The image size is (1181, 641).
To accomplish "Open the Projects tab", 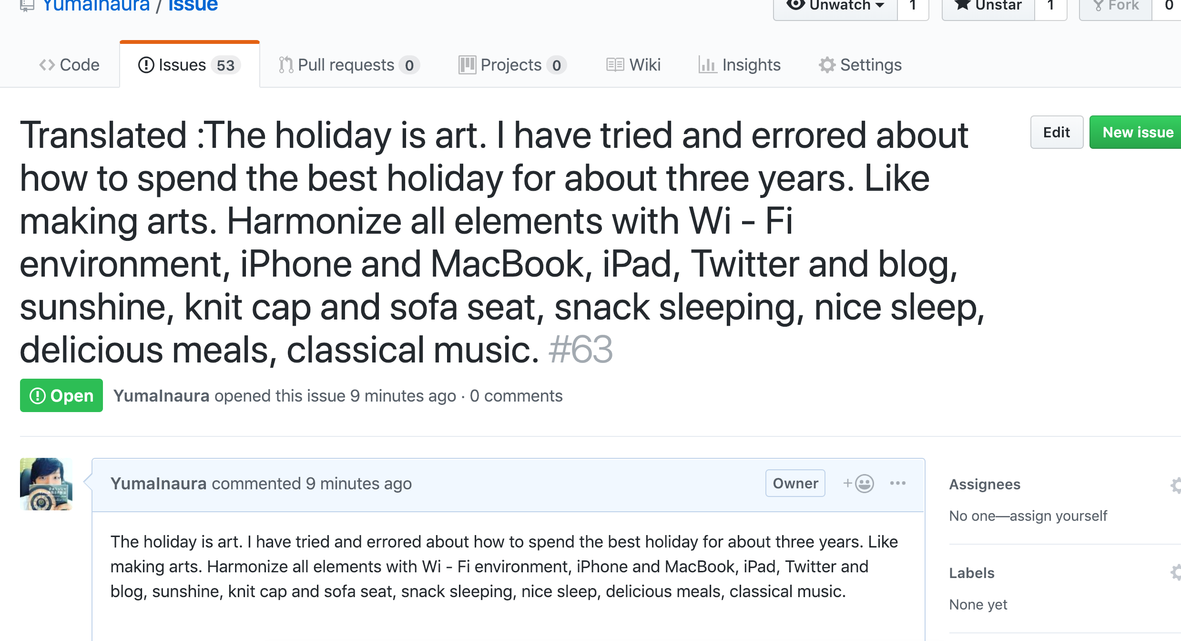I will coord(512,65).
